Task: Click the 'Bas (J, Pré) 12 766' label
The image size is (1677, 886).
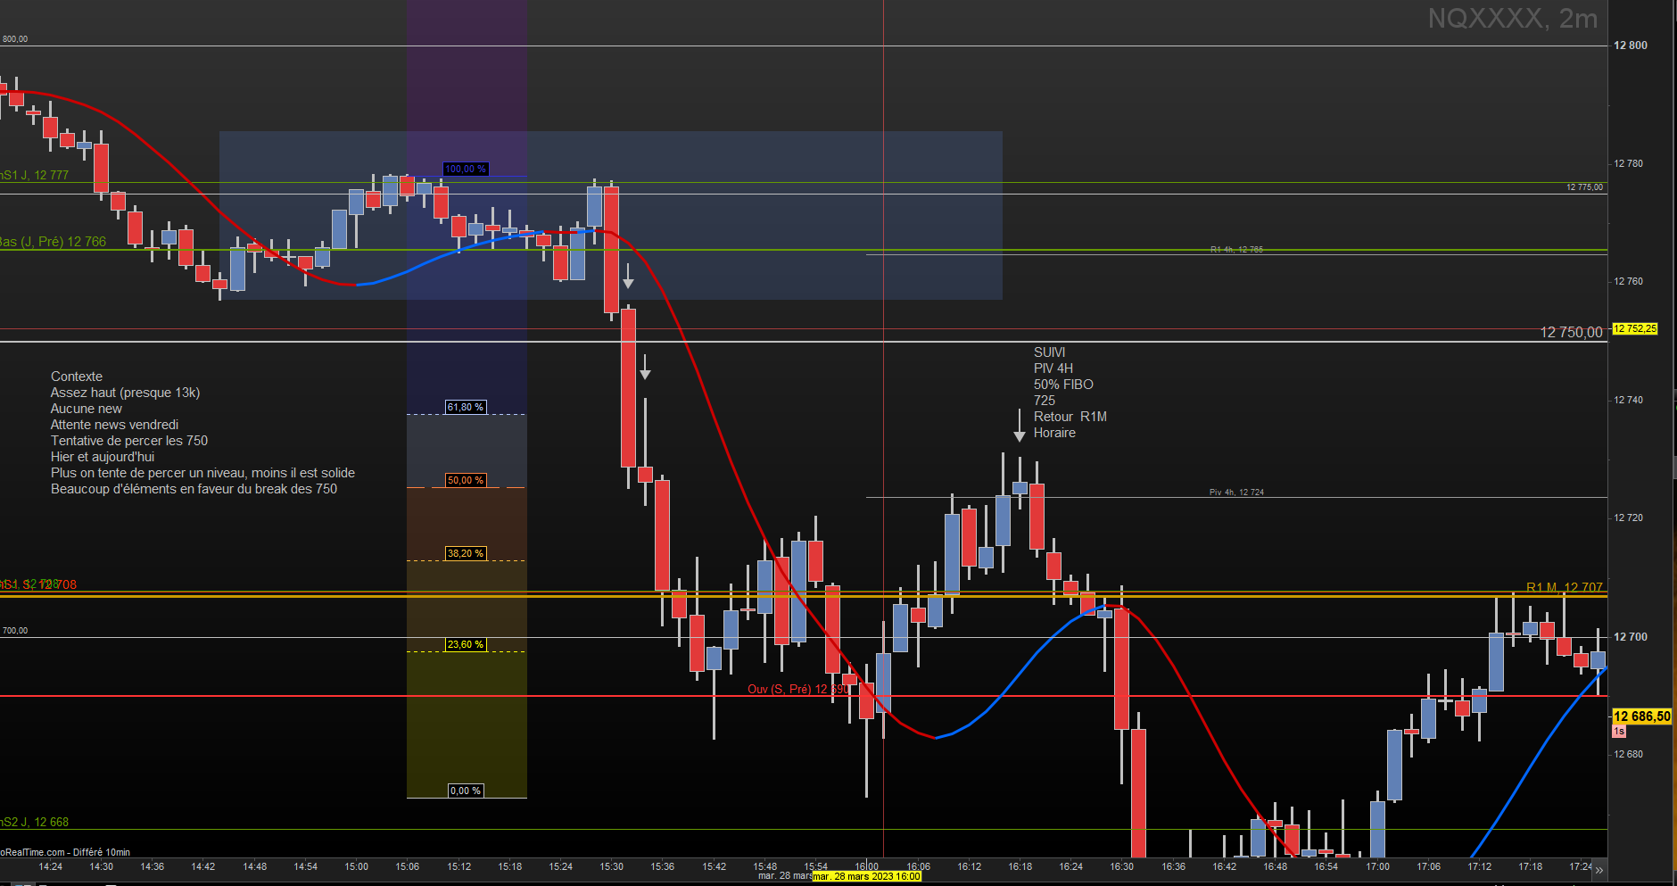Action: tap(53, 242)
